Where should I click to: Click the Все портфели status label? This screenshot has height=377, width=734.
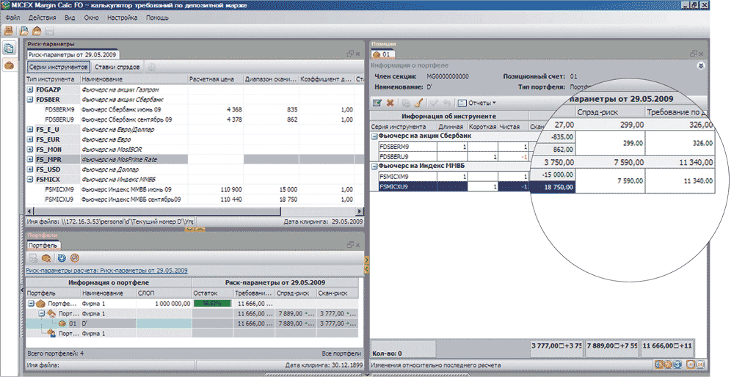[x=341, y=354]
